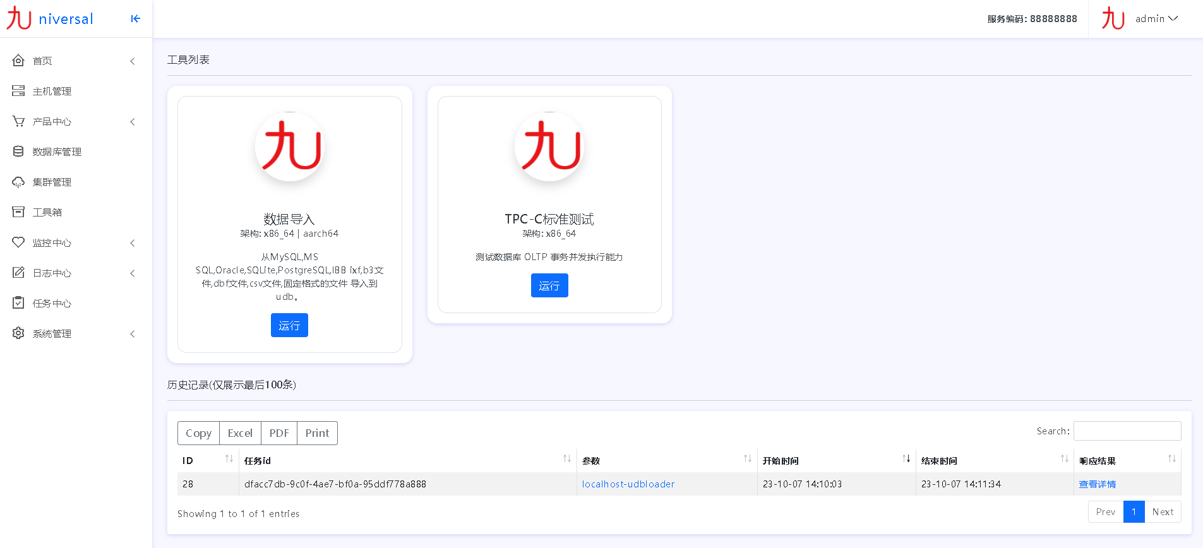View details via 查看详情 link
Screen dimensions: 1203x548
point(1098,484)
